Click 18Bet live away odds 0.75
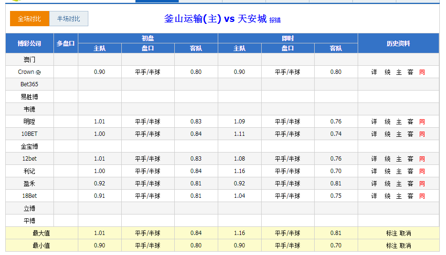 (x=336, y=196)
